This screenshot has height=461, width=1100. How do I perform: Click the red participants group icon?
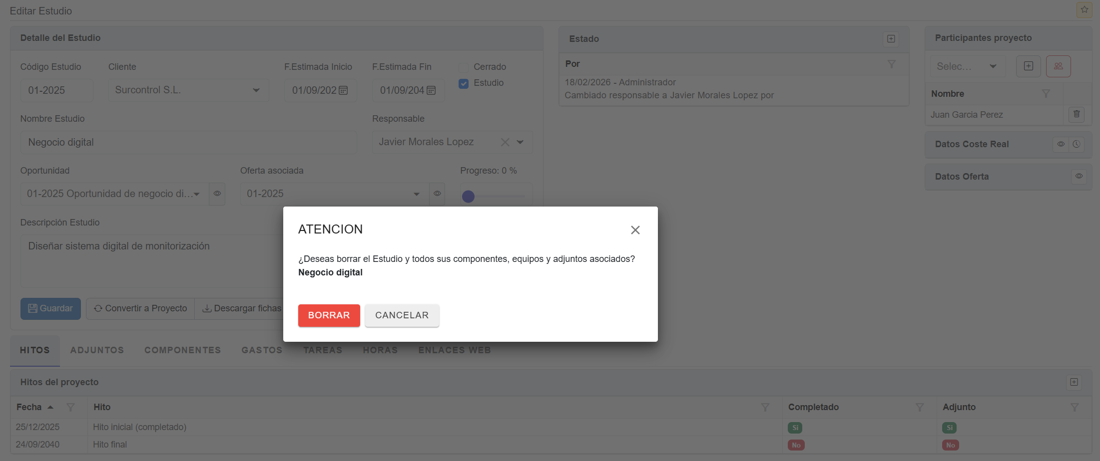click(x=1058, y=66)
